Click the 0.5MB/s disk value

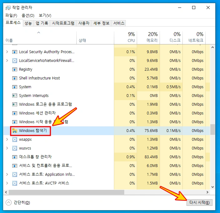[173, 87]
